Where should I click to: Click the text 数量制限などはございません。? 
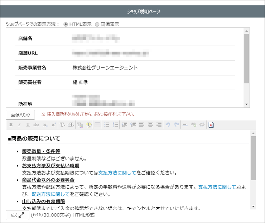(x=55, y=158)
